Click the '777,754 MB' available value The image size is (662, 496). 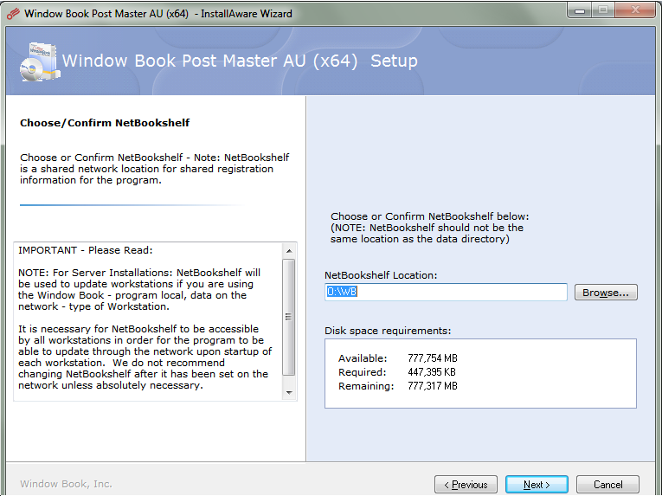(x=433, y=358)
